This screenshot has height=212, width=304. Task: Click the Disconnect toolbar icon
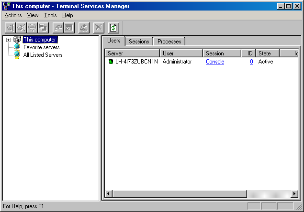click(21, 28)
